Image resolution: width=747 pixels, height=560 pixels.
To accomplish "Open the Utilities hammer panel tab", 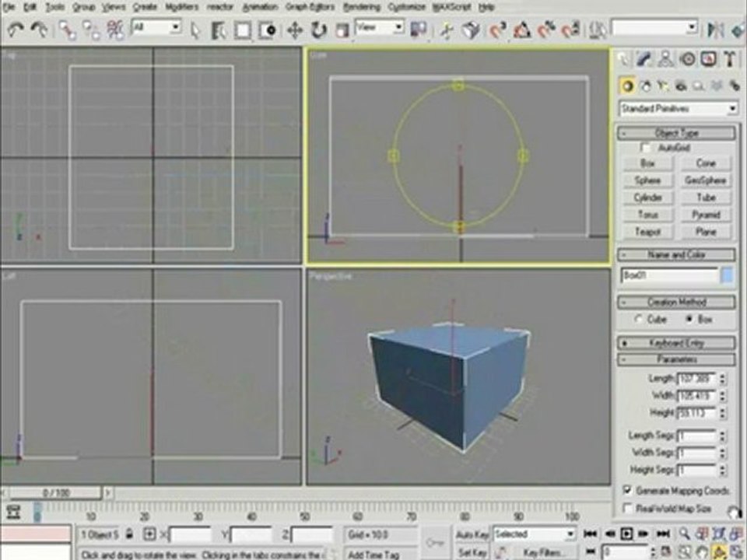I will click(730, 60).
